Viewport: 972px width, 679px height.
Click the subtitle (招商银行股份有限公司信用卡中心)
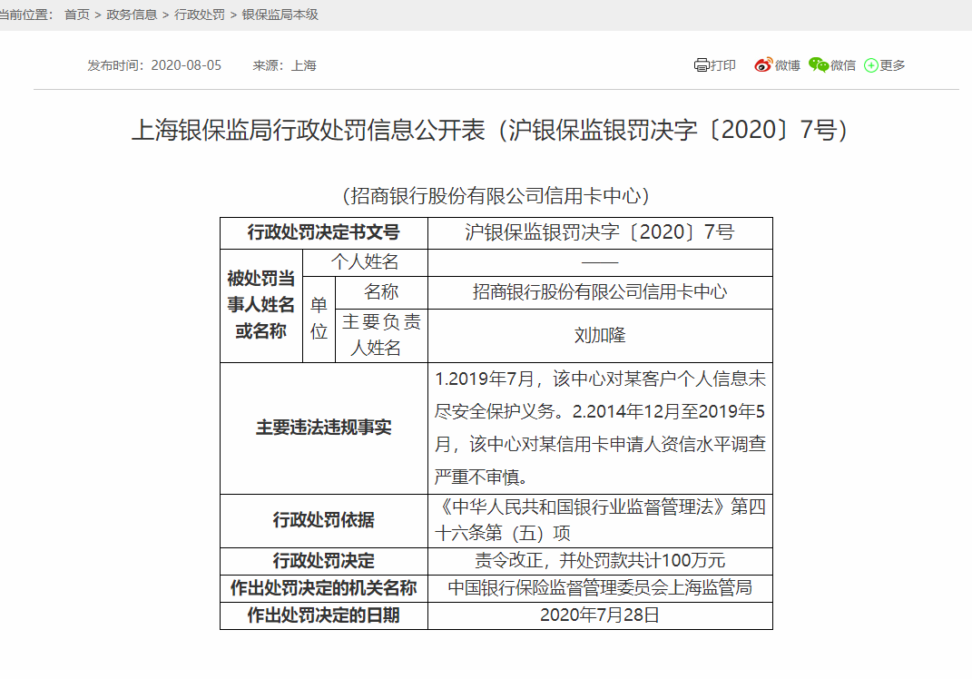pyautogui.click(x=496, y=196)
